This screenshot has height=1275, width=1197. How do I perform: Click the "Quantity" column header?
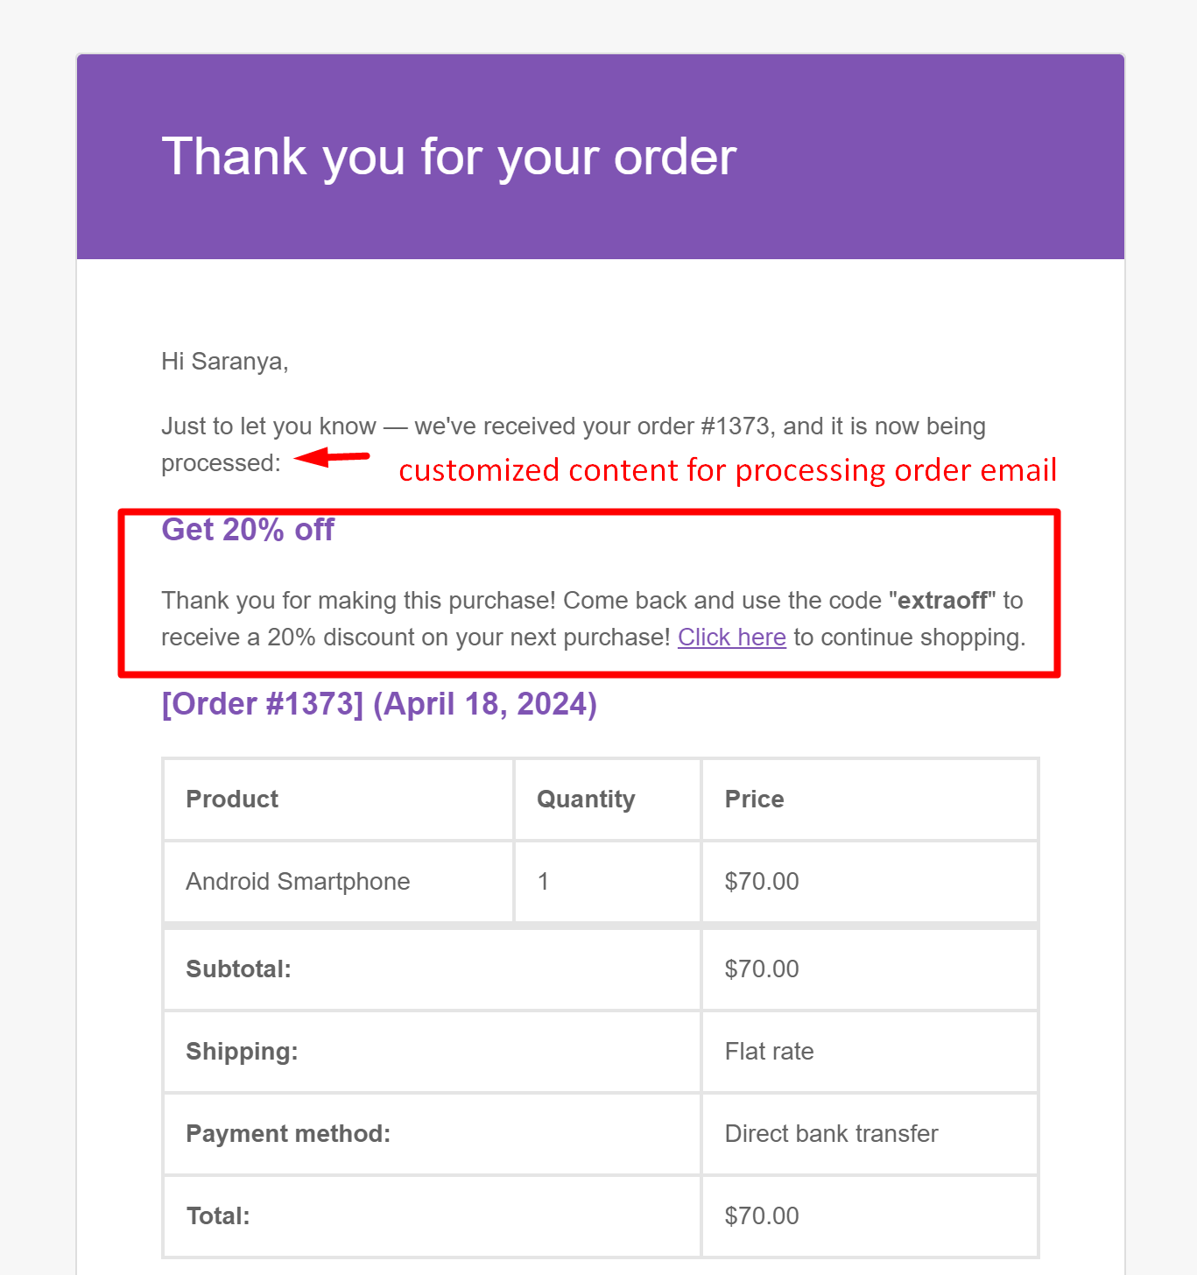point(586,800)
